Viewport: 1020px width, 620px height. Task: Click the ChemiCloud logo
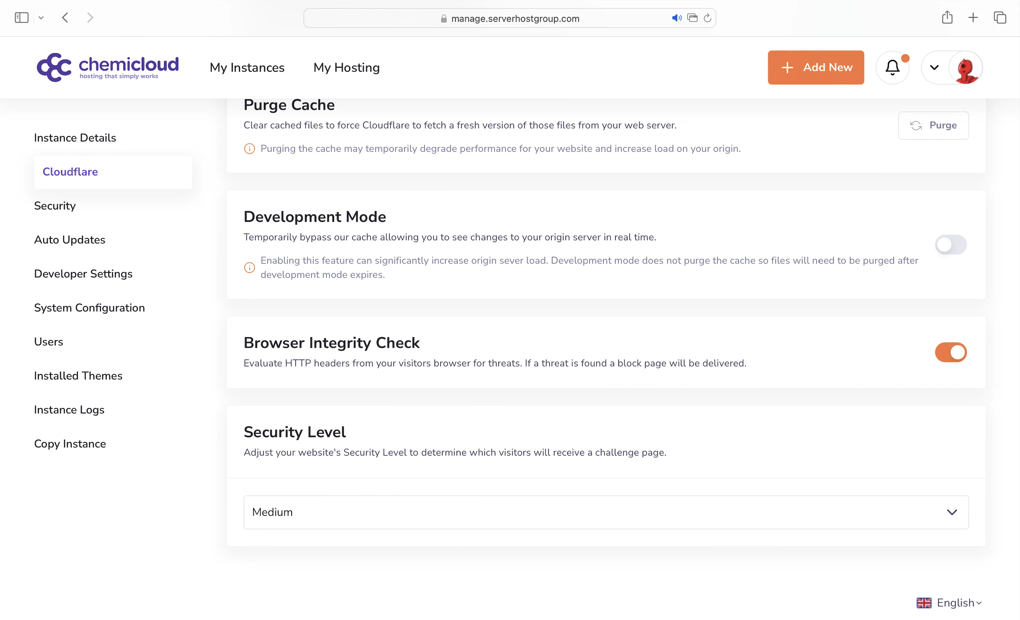pos(108,67)
